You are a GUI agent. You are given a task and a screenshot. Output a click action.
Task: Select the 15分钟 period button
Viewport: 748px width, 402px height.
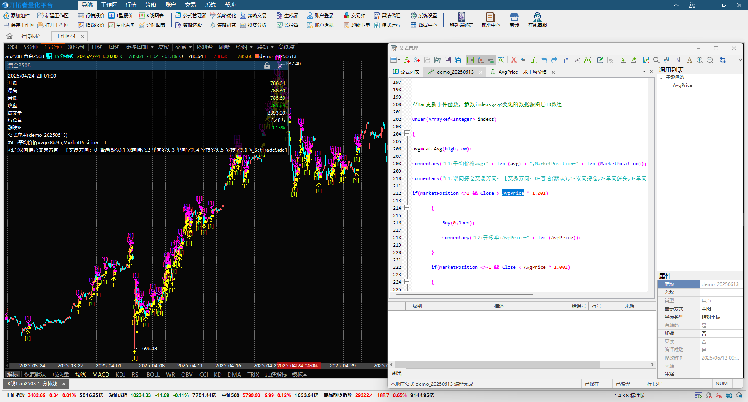click(53, 47)
